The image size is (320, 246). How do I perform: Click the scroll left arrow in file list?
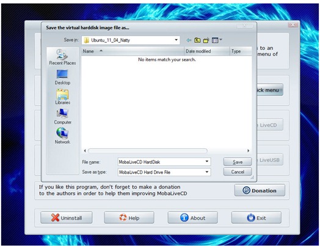coord(85,151)
